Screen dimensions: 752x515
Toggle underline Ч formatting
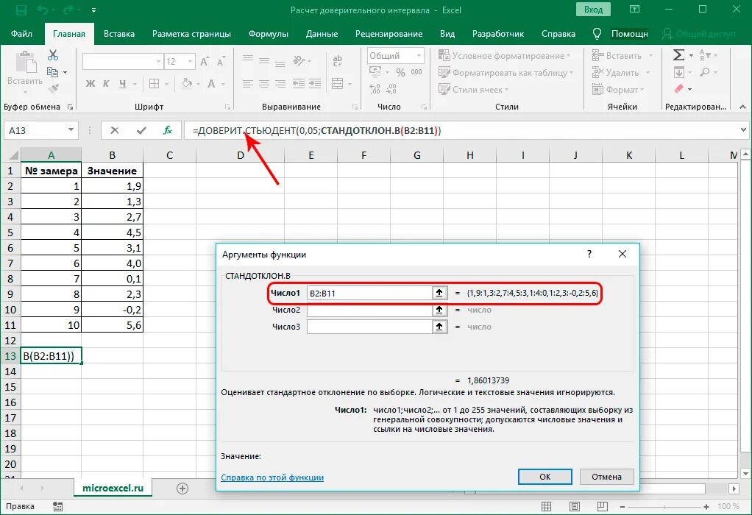click(123, 84)
